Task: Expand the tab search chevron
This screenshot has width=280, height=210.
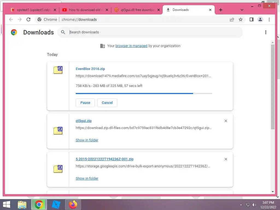Action: (x=242, y=10)
